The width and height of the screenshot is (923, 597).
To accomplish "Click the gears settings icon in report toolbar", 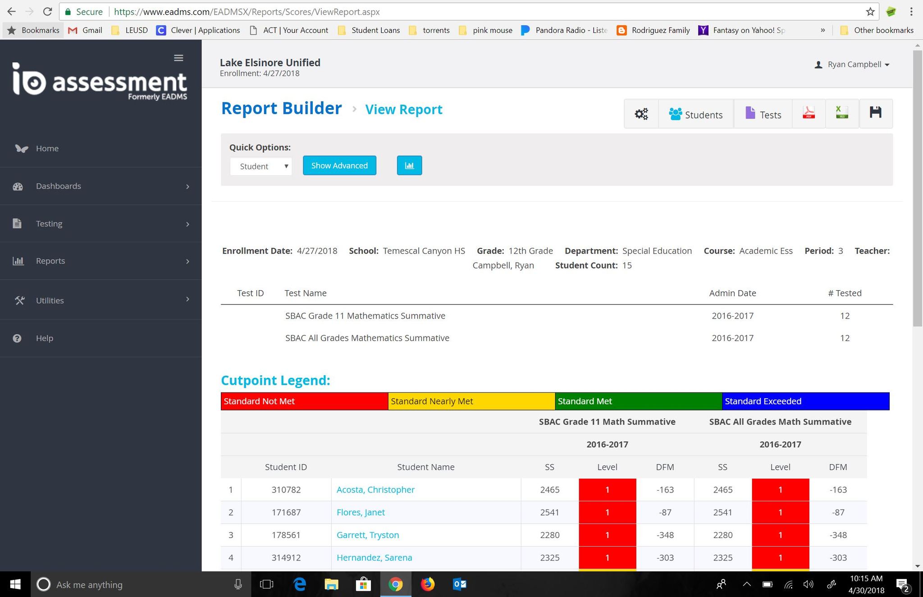I will point(641,114).
